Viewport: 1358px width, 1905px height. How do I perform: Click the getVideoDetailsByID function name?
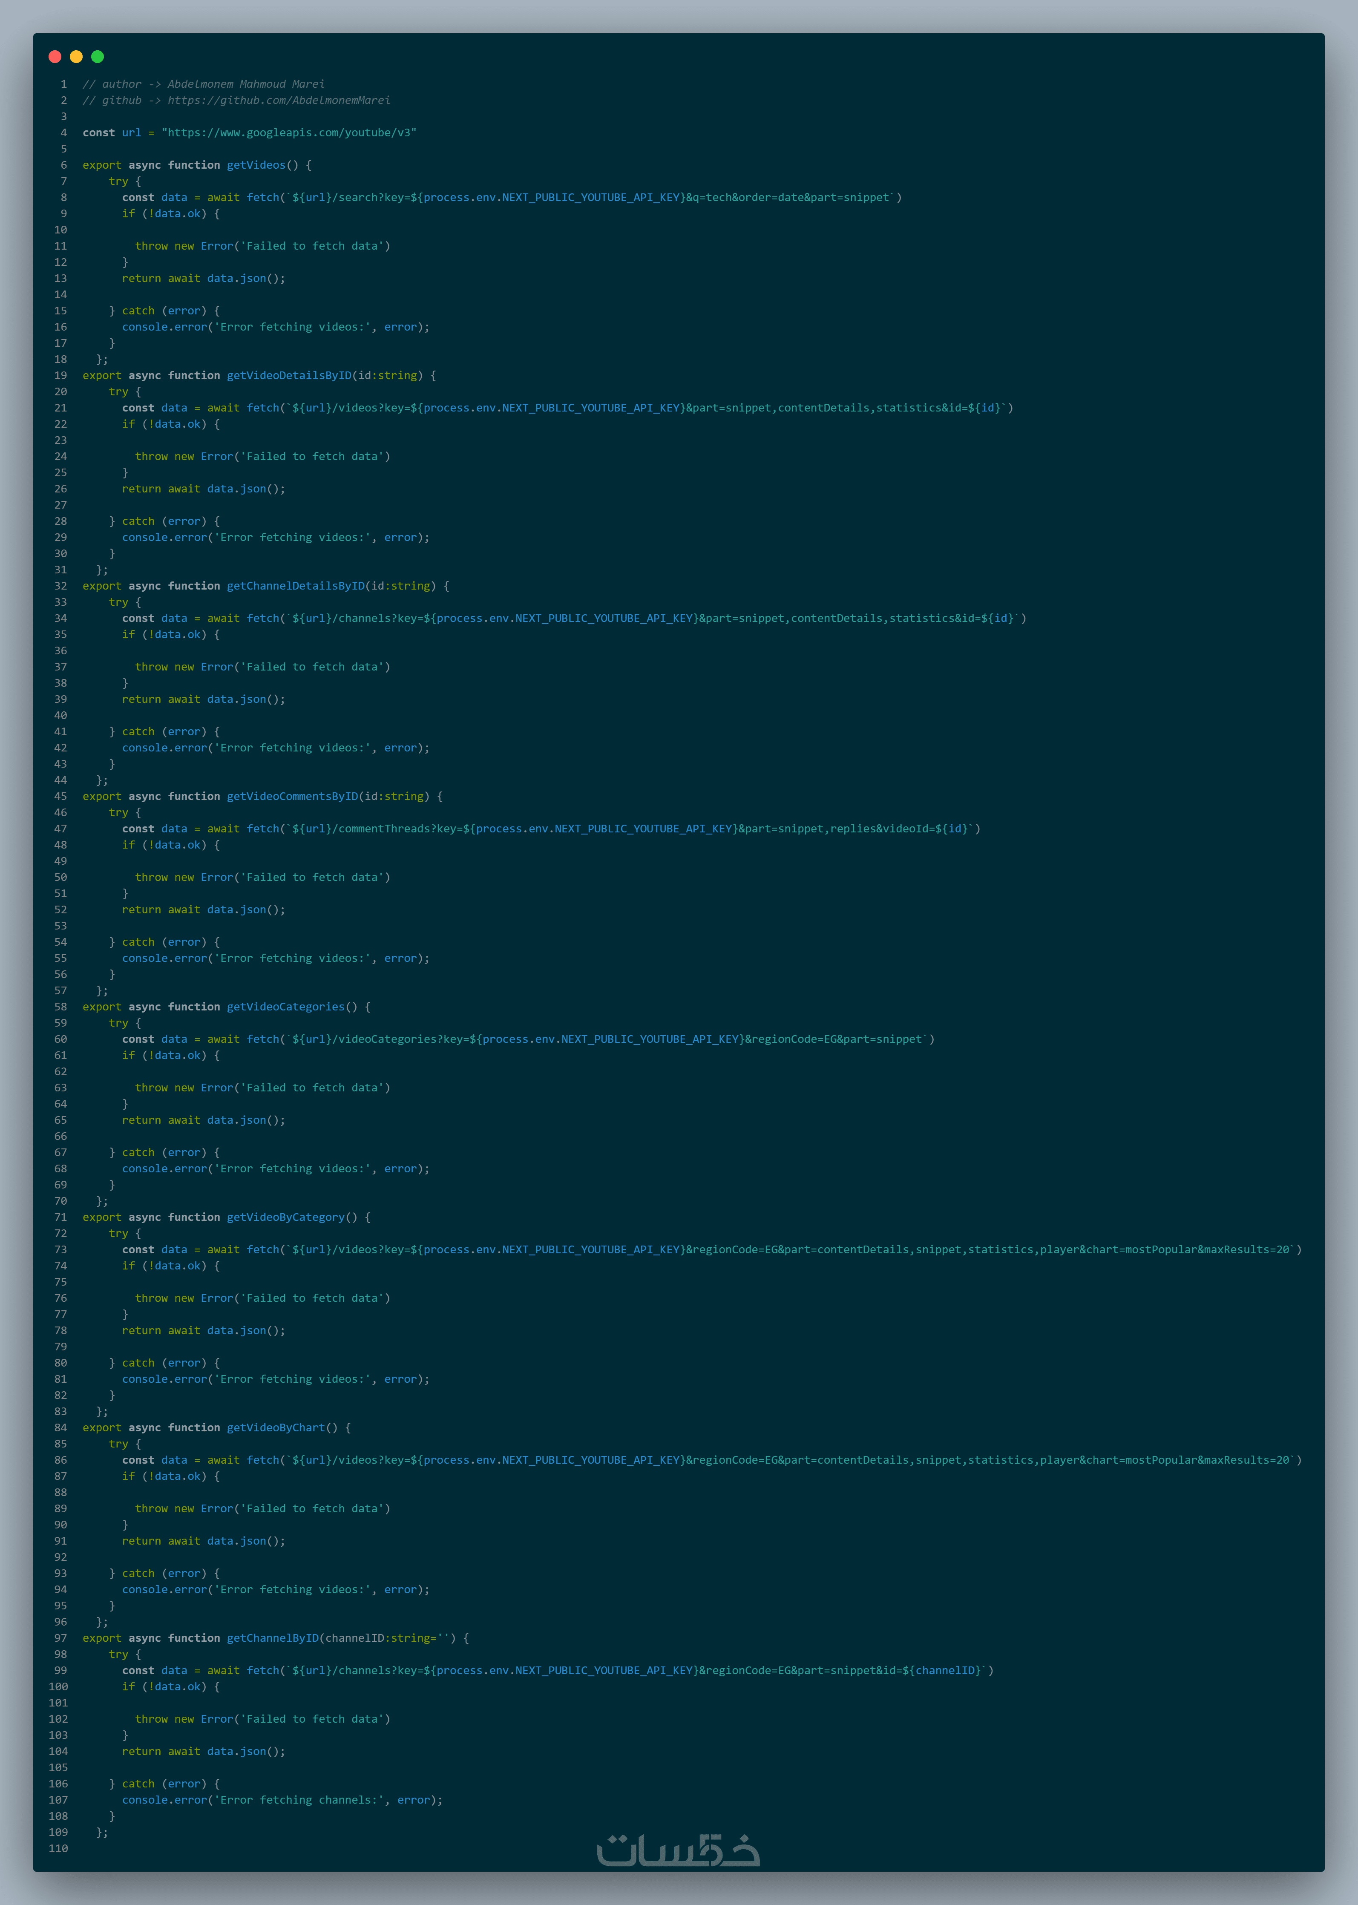pyautogui.click(x=288, y=375)
